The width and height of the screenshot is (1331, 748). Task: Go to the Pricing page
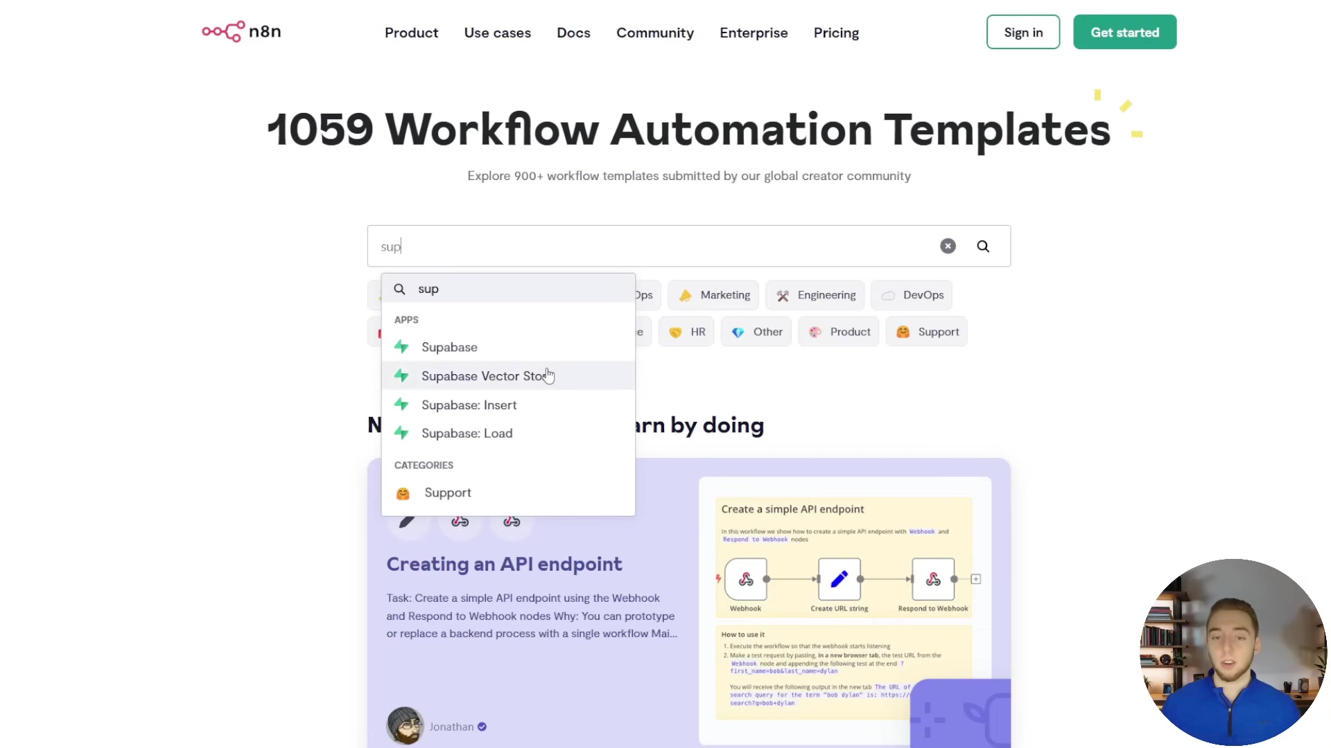coord(836,33)
